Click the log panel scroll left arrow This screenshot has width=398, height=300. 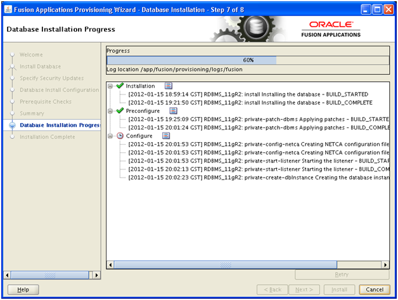pyautogui.click(x=110, y=265)
